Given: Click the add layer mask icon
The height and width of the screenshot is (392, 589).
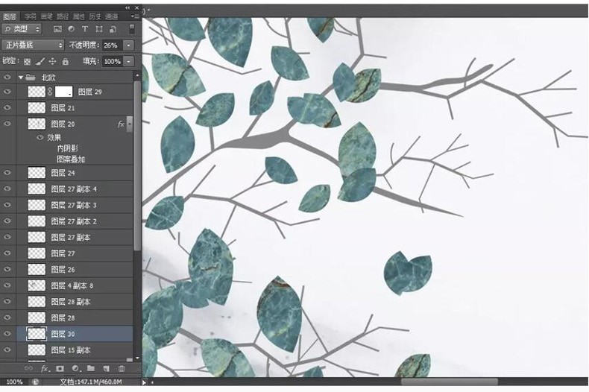Looking at the screenshot, I should 60,368.
